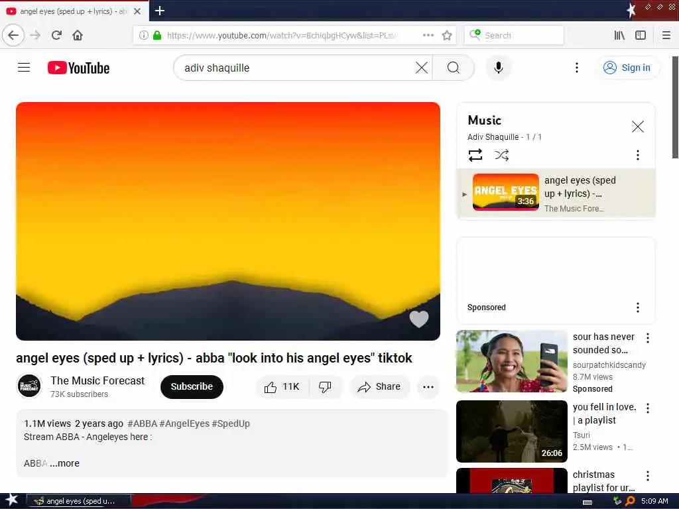679x509 pixels.
Task: Open the christmas playlist for ur video title
Action: [x=603, y=481]
